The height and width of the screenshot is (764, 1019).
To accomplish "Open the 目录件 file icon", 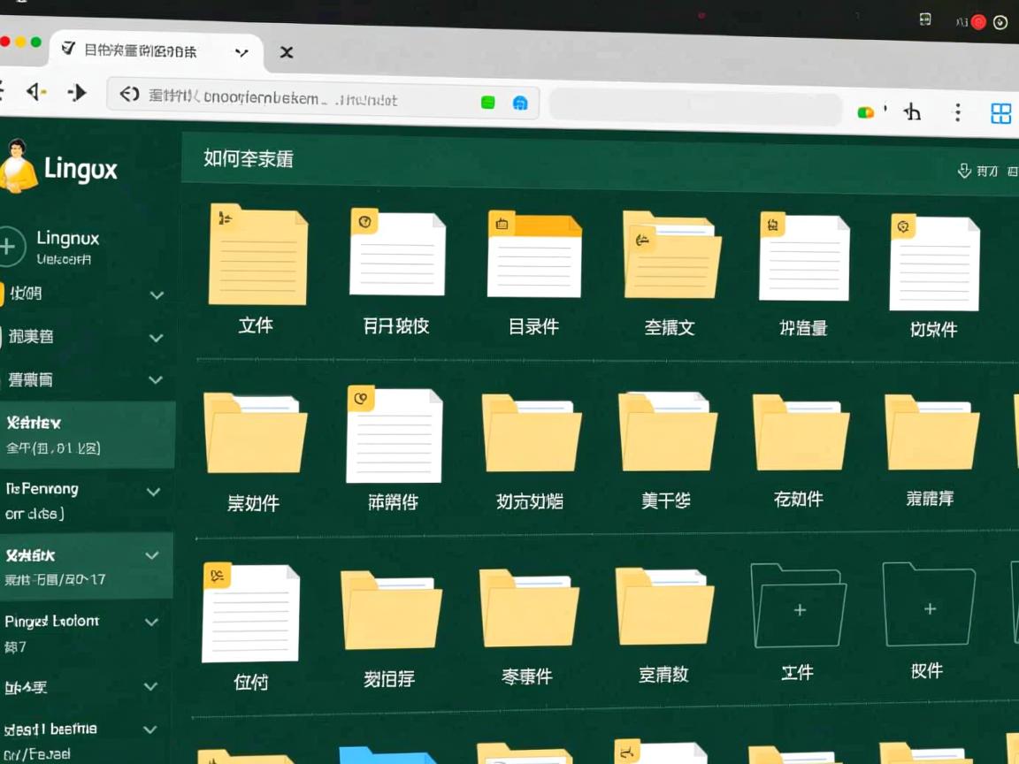I will (534, 255).
